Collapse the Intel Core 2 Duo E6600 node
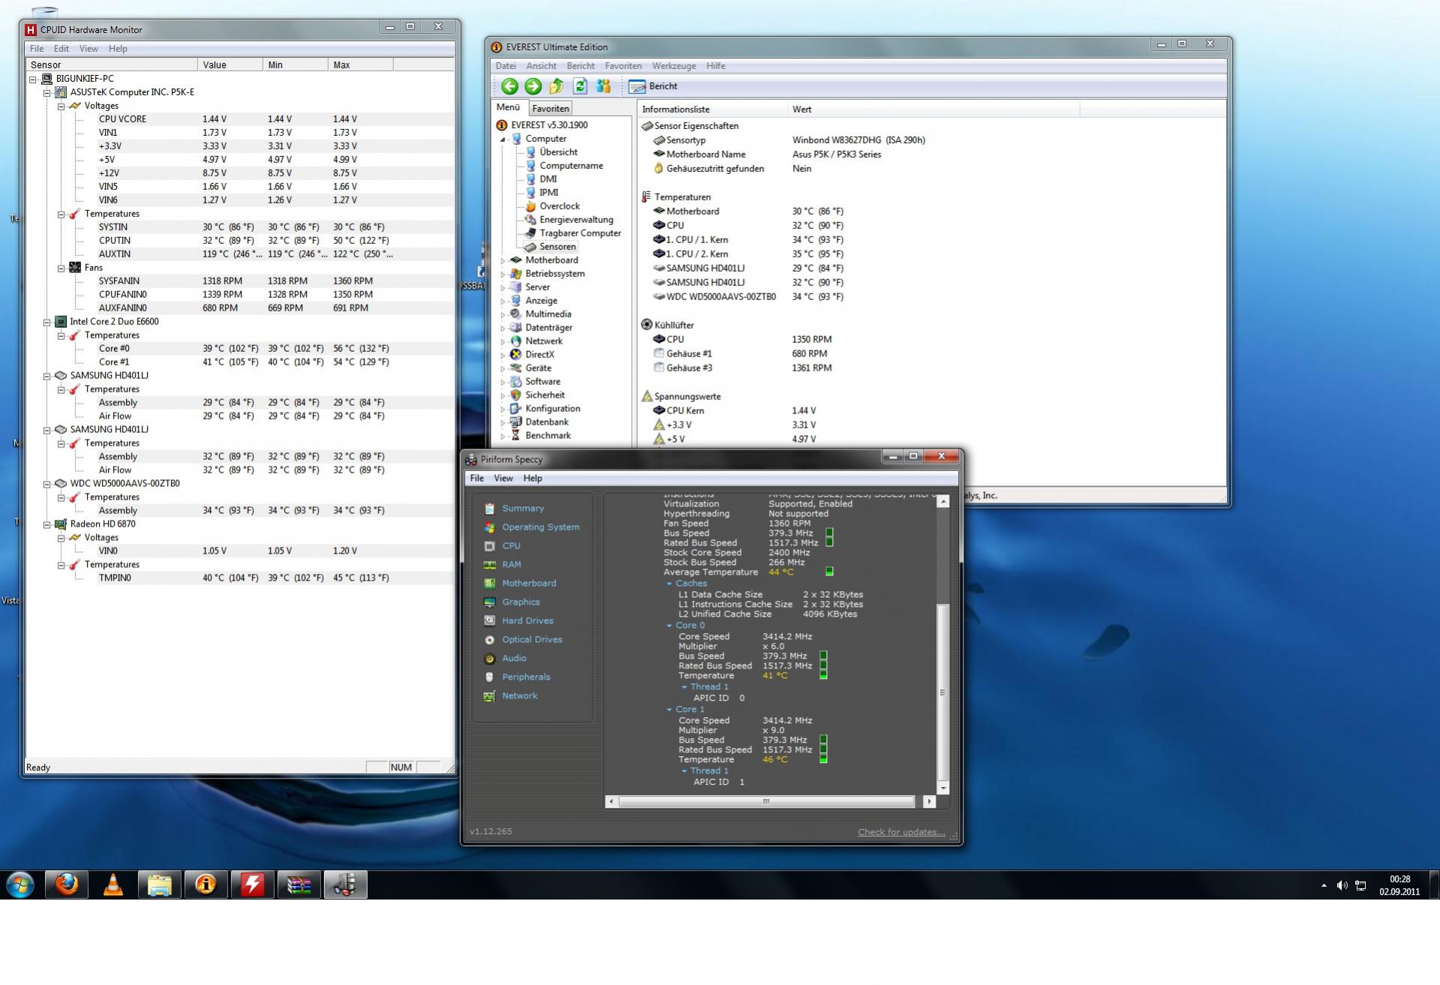This screenshot has width=1440, height=985. pos(47,322)
